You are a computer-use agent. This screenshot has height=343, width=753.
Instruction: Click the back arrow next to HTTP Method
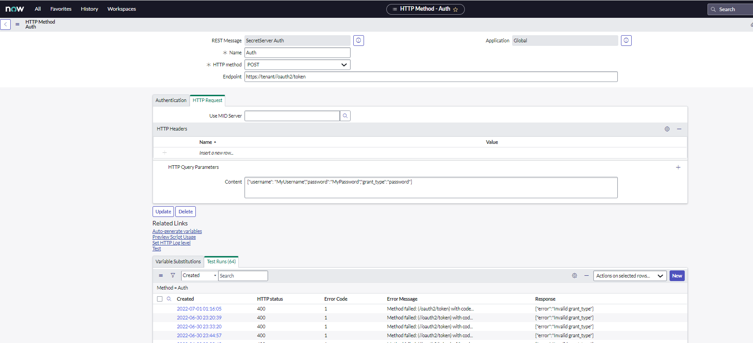pos(5,24)
